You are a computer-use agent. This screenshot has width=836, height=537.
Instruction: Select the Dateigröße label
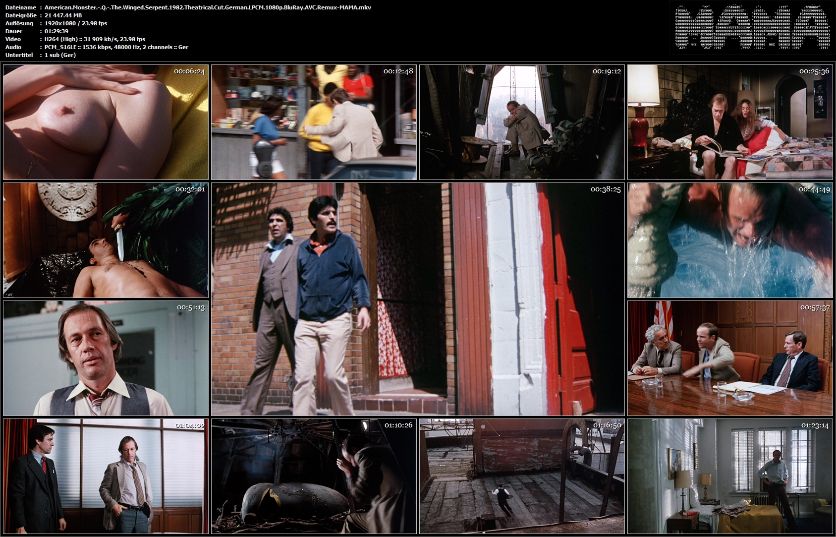21,15
